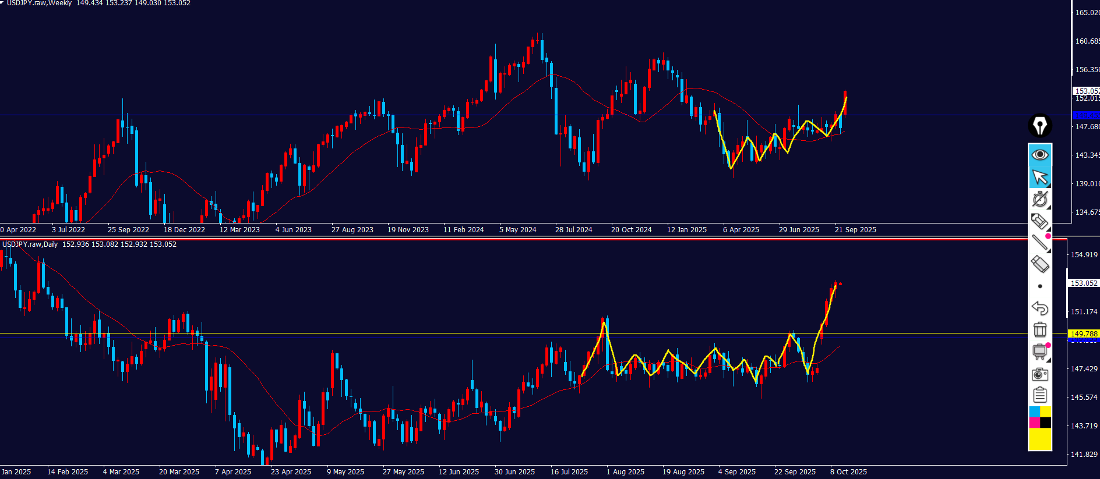
Task: Click the clipboard icon in the toolbar
Action: (x=1040, y=396)
